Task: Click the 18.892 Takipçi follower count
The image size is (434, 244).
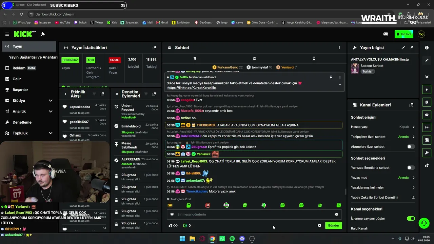Action: [152, 63]
